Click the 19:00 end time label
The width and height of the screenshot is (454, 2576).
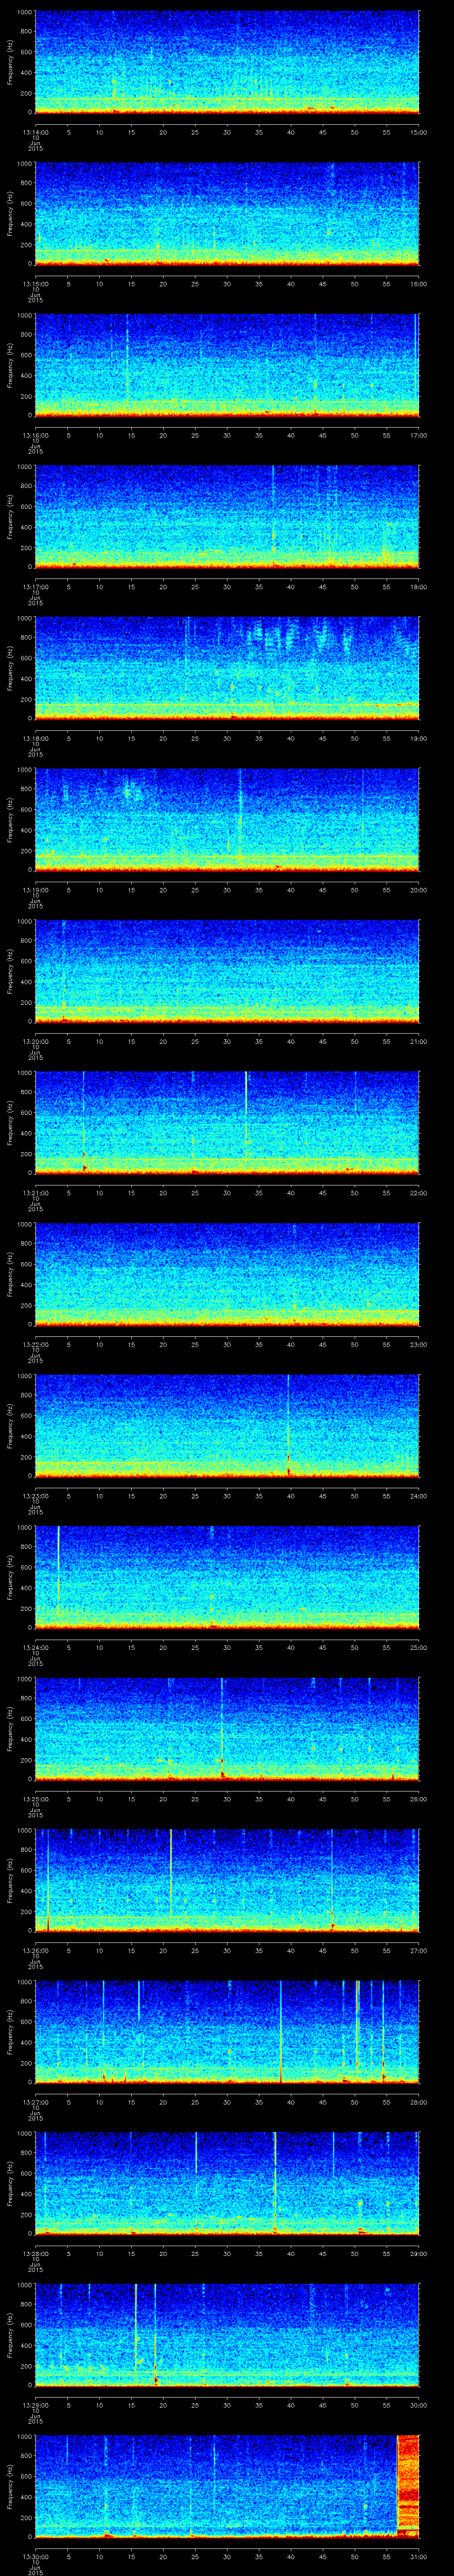tap(418, 738)
